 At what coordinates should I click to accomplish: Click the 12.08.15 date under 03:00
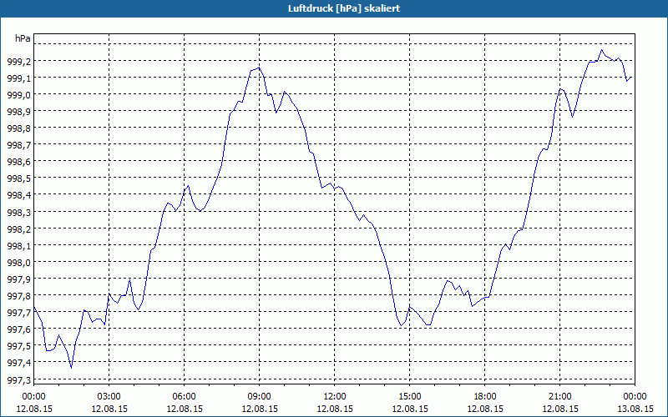[109, 409]
